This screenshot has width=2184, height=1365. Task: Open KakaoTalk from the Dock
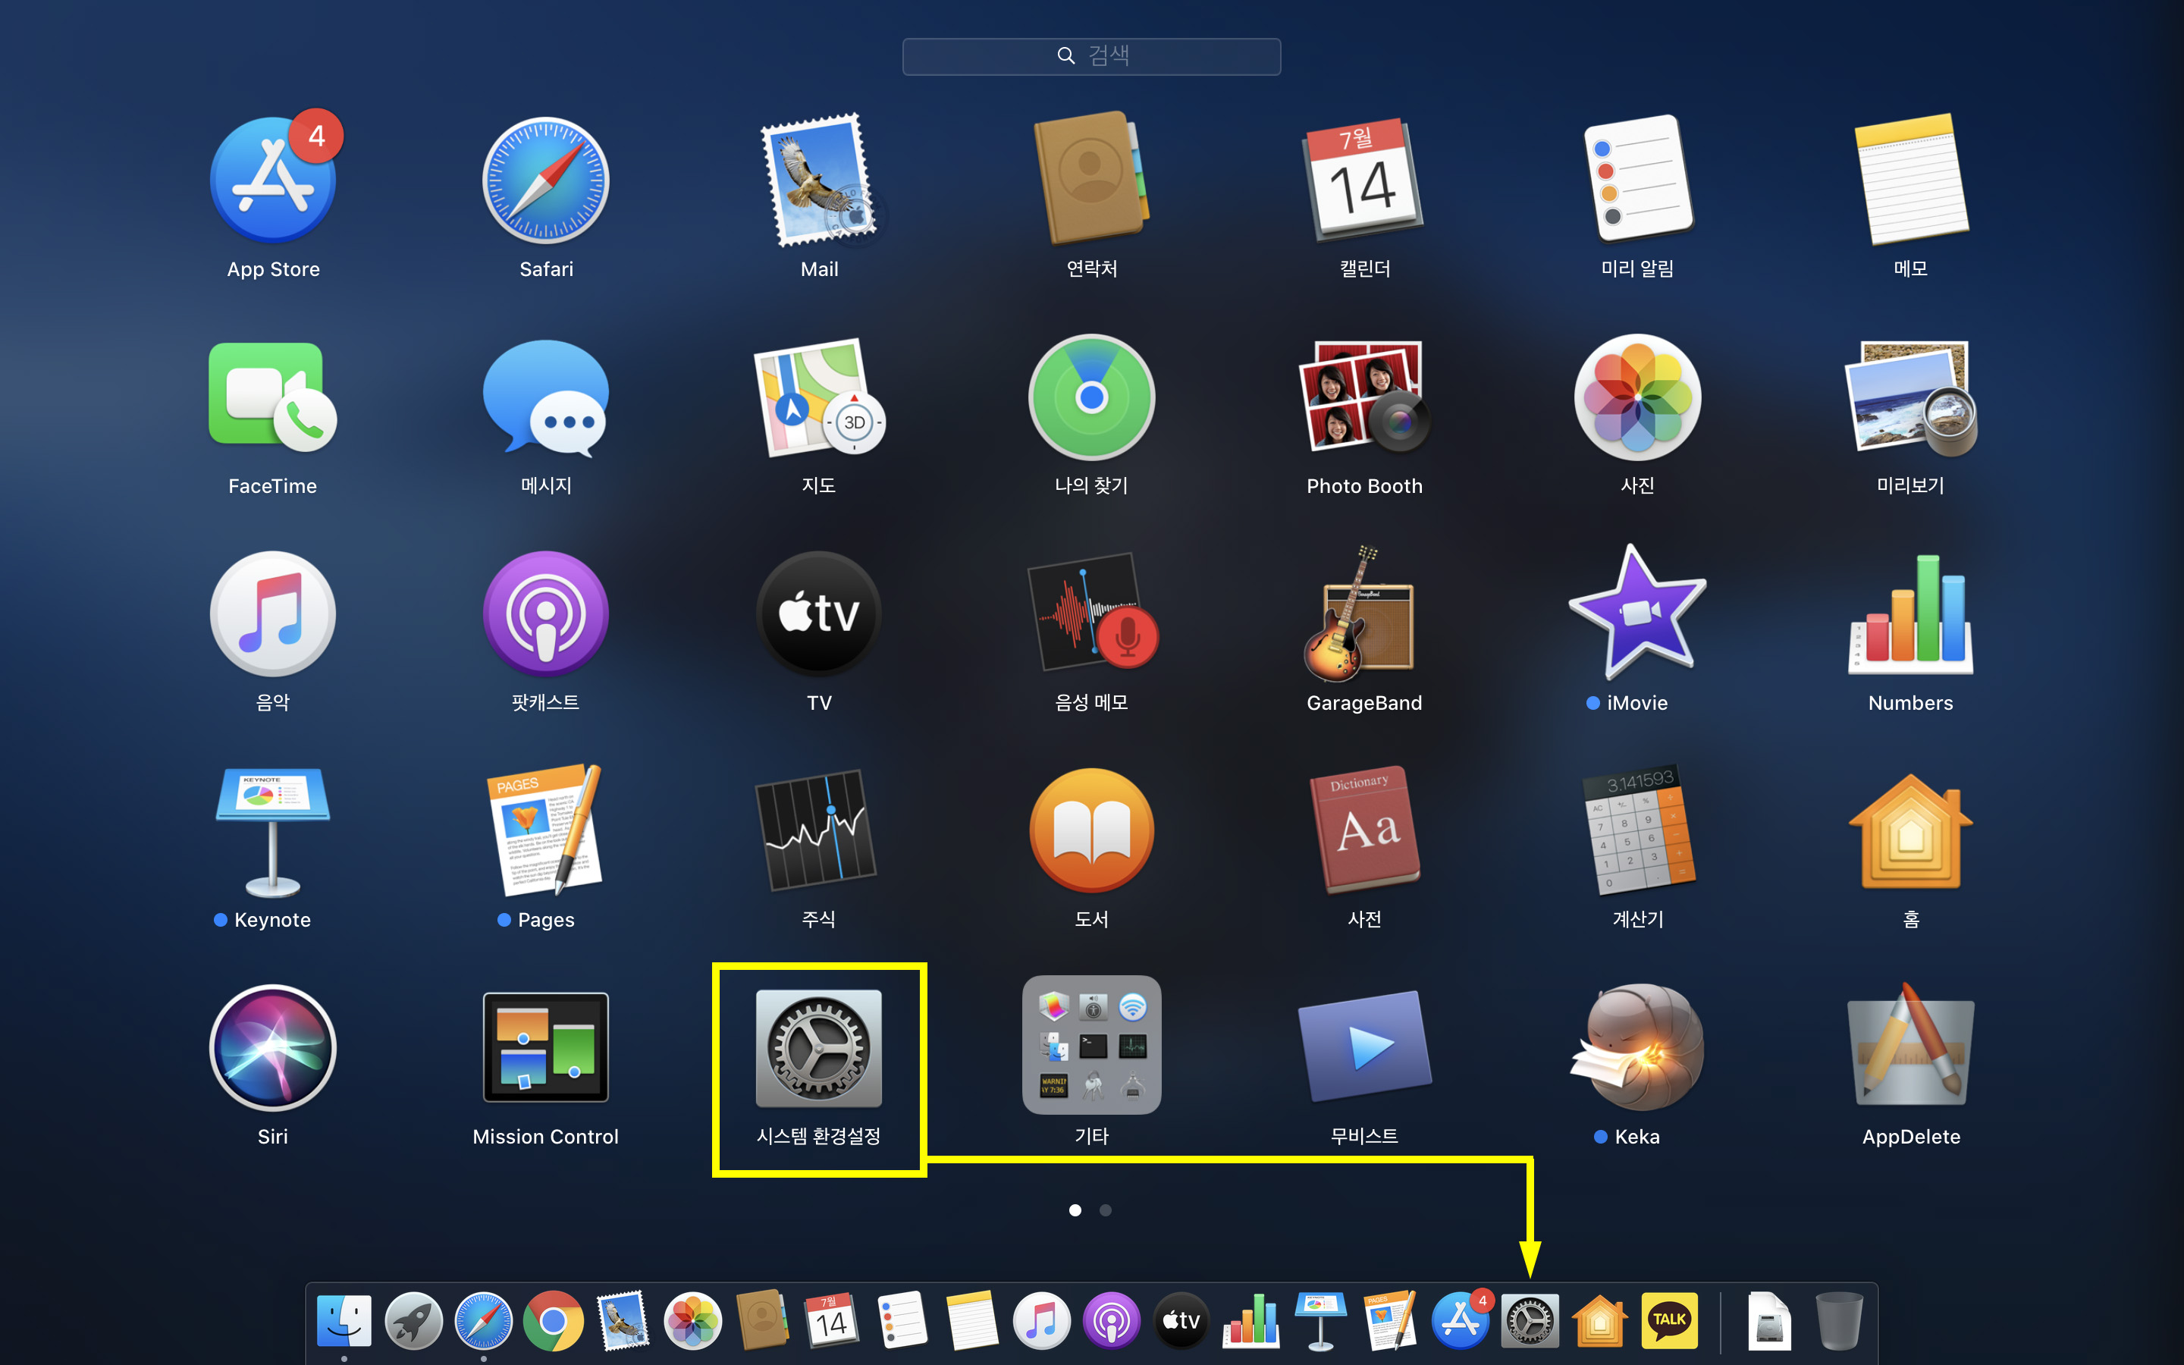1668,1321
